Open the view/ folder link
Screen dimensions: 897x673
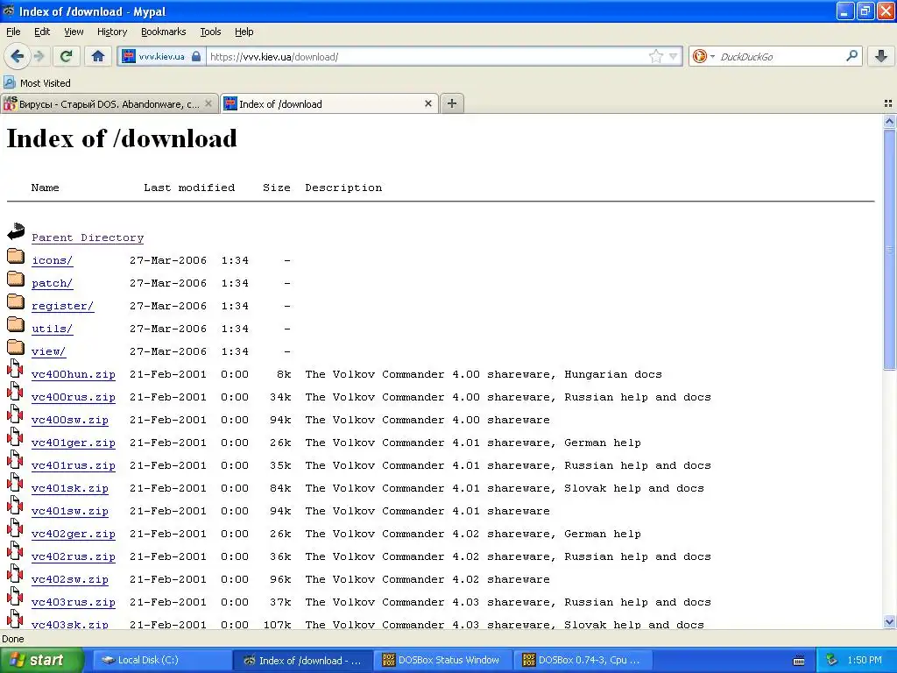(49, 351)
